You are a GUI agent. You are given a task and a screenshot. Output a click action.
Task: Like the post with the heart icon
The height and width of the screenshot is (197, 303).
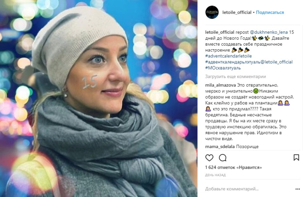click(209, 158)
